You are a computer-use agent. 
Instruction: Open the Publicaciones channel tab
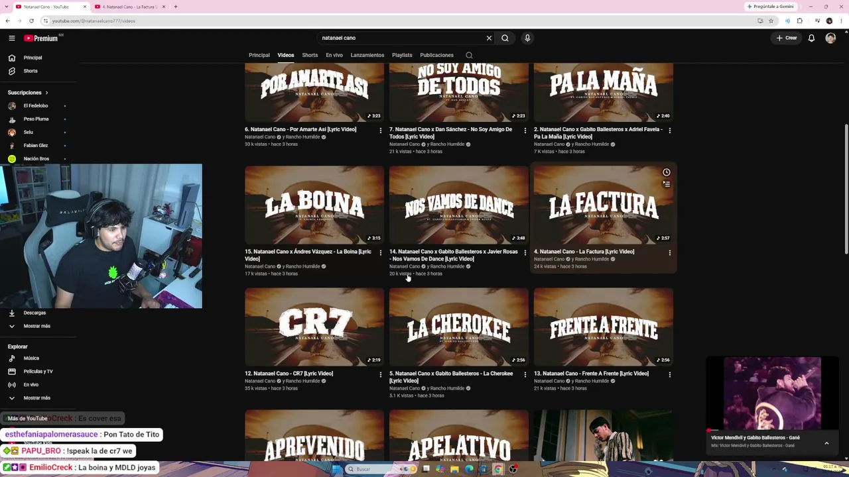[x=436, y=56]
